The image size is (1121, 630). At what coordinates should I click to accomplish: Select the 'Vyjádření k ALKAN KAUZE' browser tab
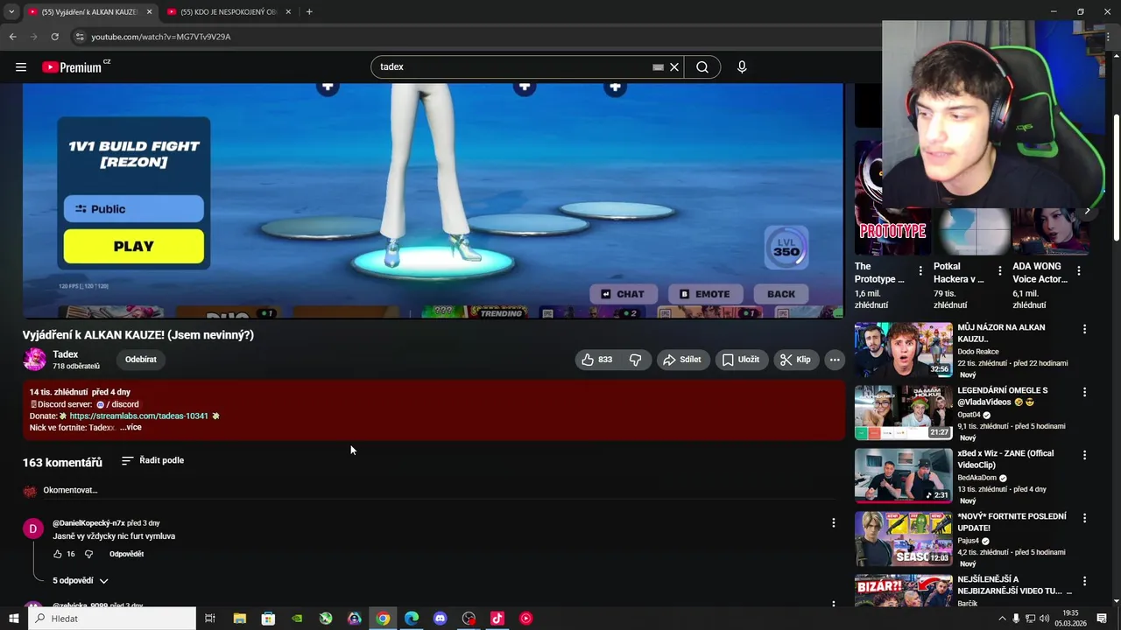(x=83, y=12)
